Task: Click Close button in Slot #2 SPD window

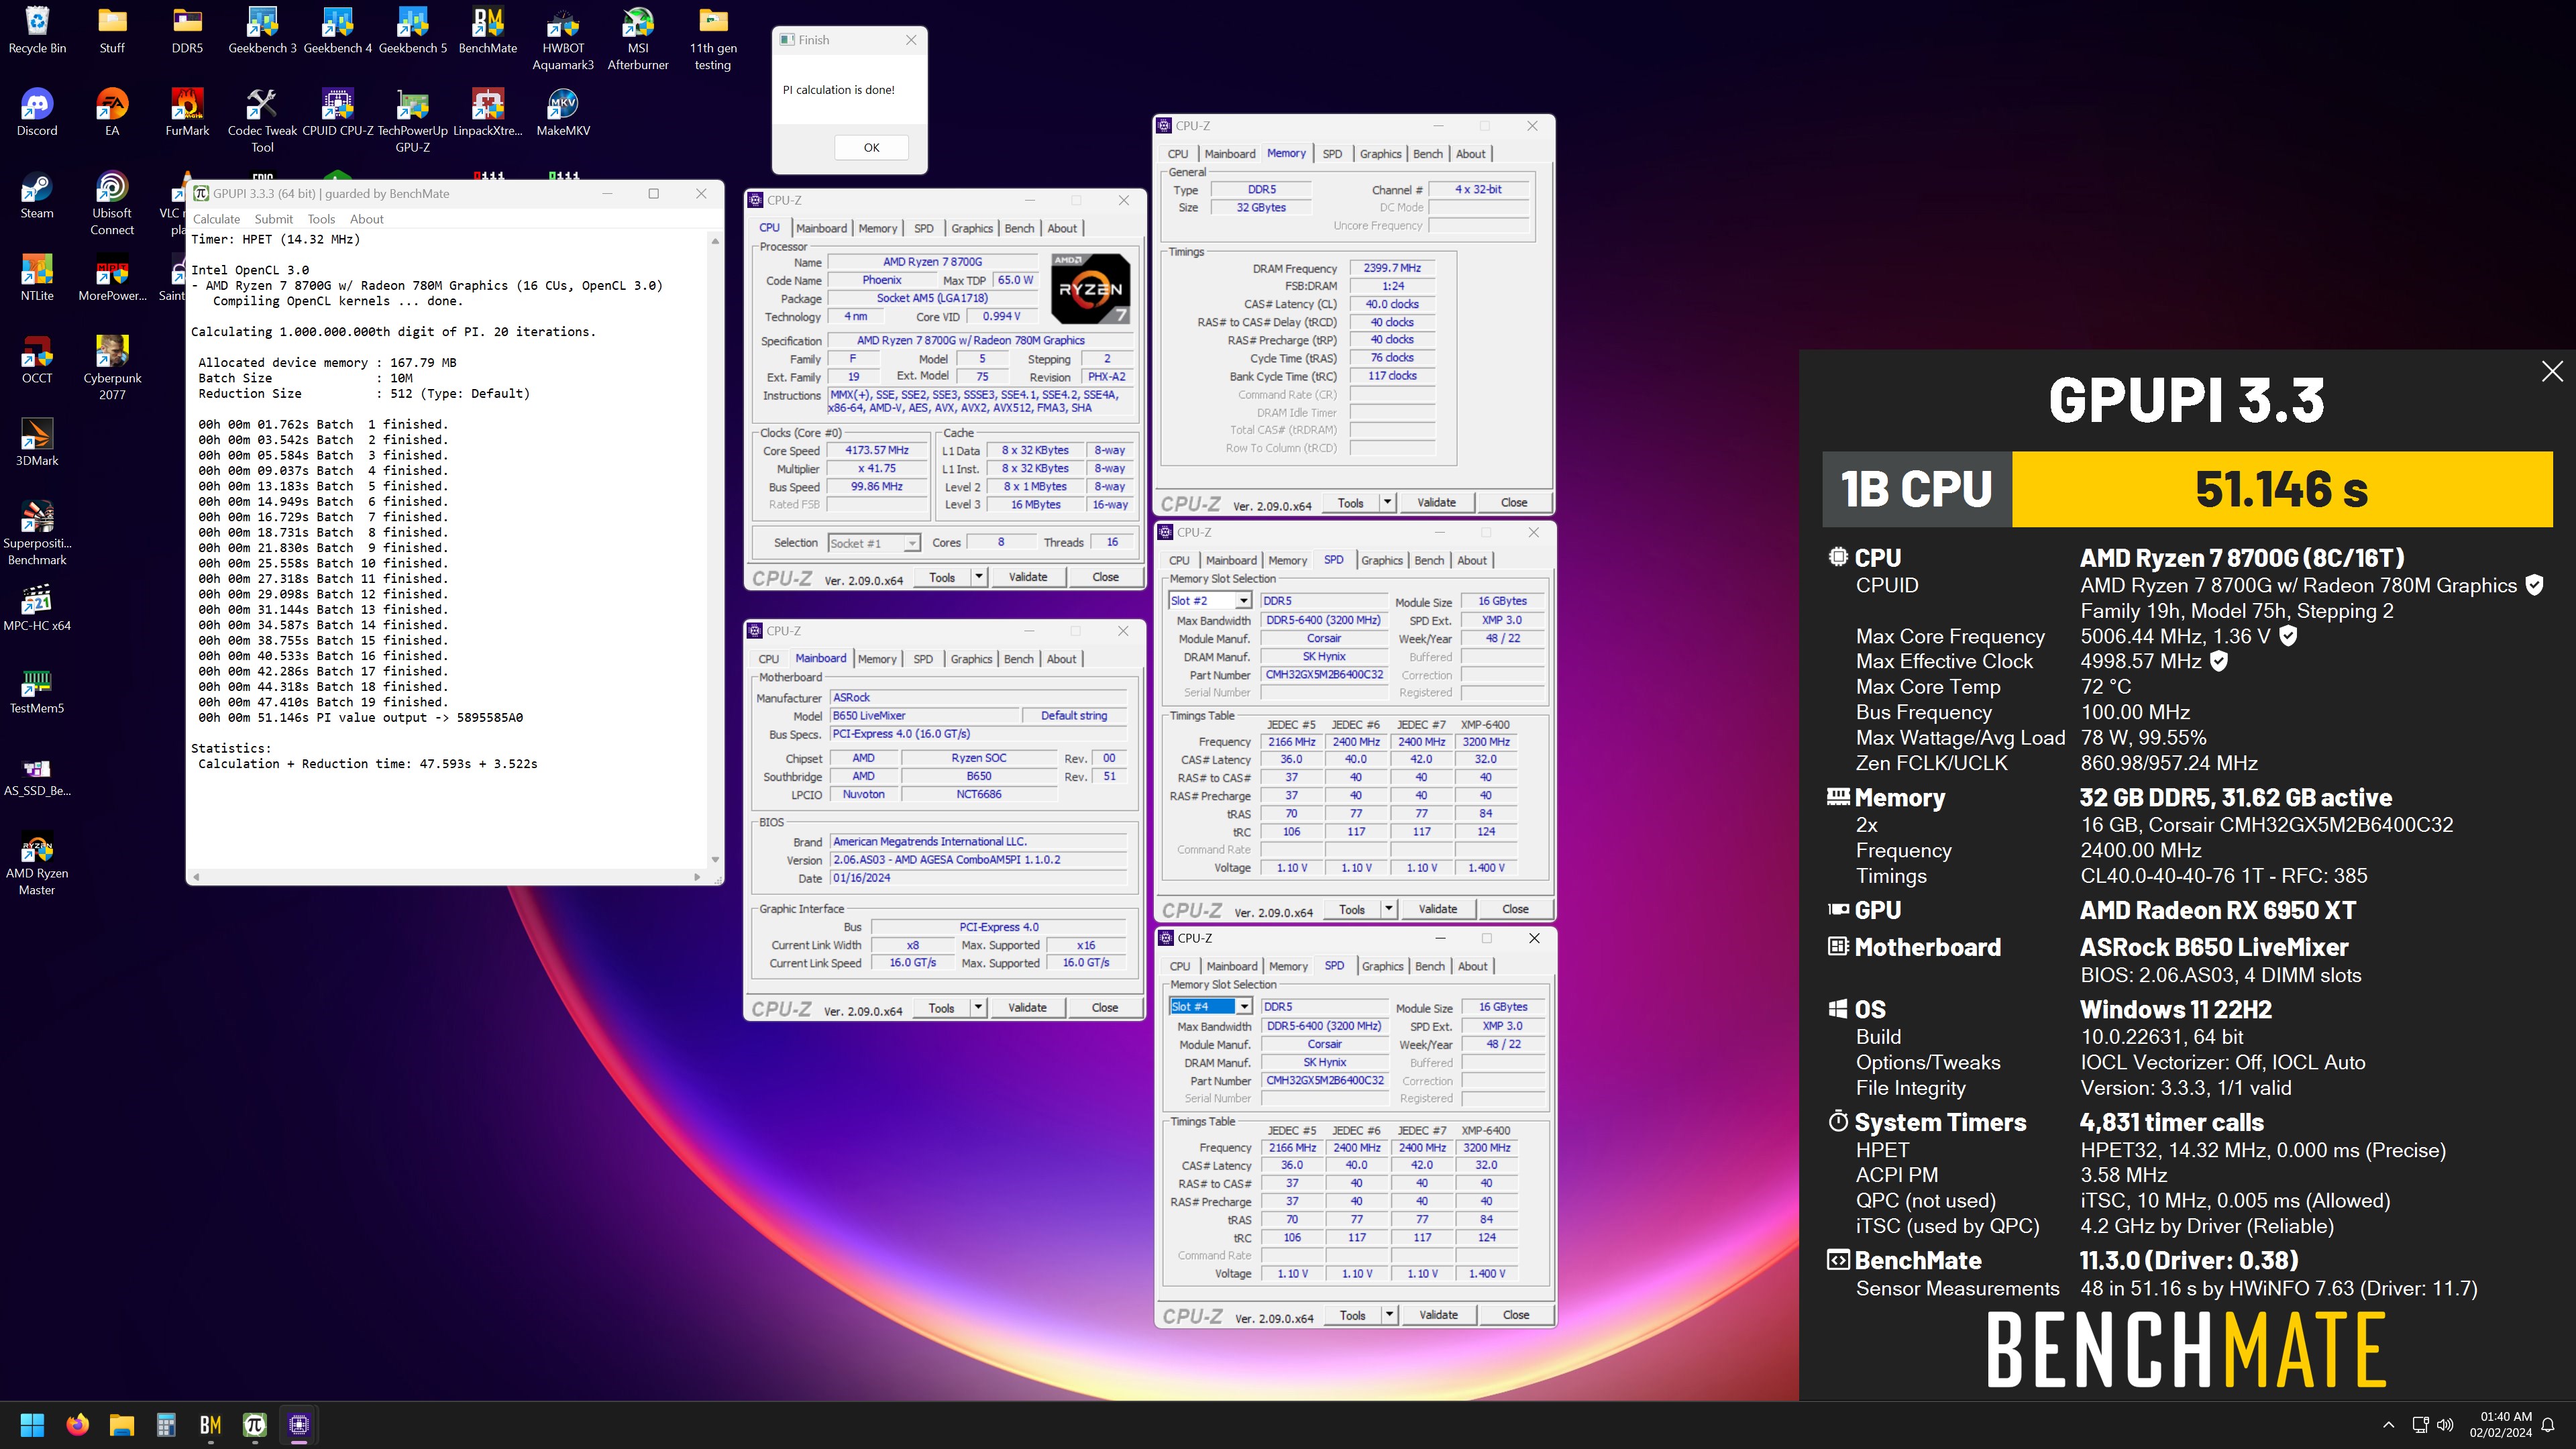Action: (x=1515, y=909)
